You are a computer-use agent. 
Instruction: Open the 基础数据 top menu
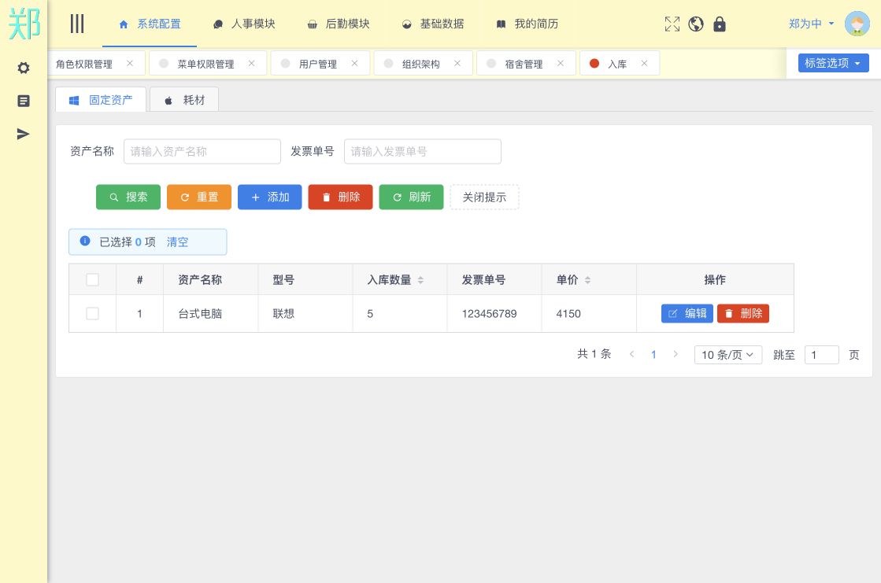[433, 24]
